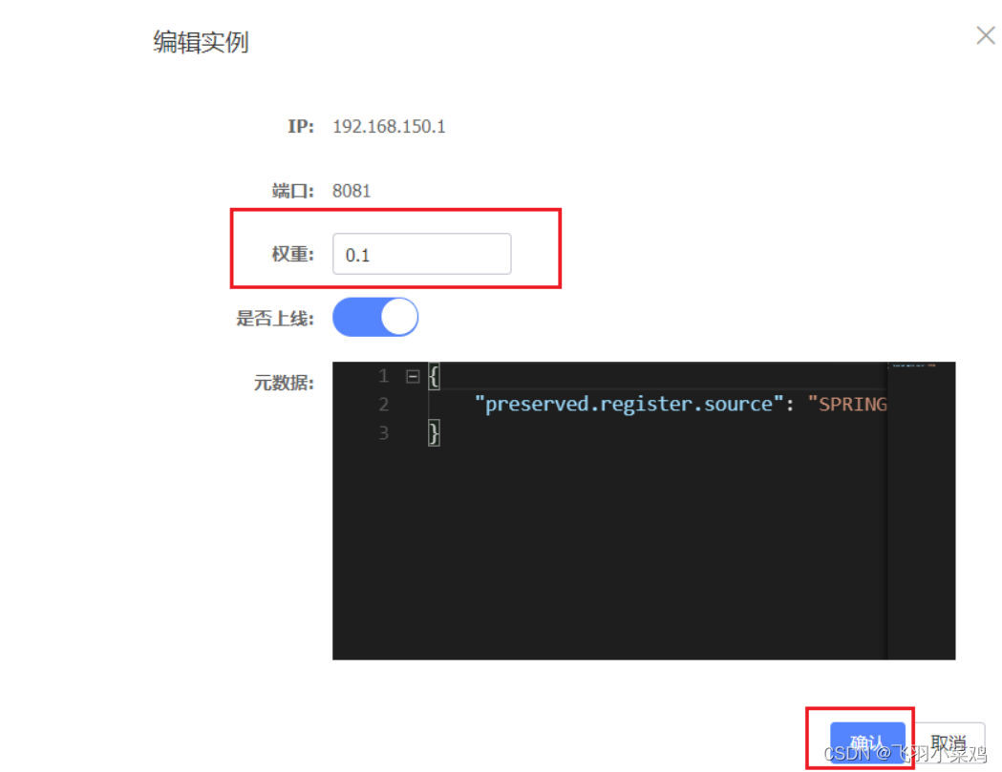Click line number 2 in the editor gutter
The height and width of the screenshot is (772, 1002).
pyautogui.click(x=383, y=405)
